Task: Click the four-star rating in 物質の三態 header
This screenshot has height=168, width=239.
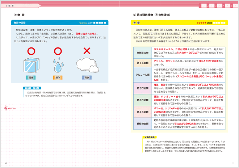Action: coord(83,23)
